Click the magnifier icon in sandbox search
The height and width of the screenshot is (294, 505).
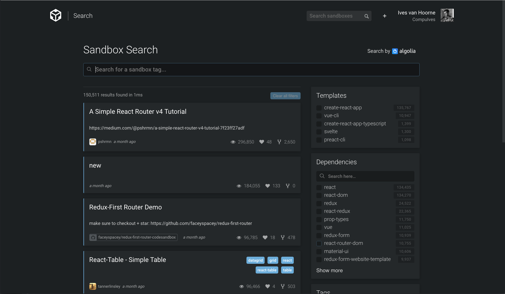[366, 16]
